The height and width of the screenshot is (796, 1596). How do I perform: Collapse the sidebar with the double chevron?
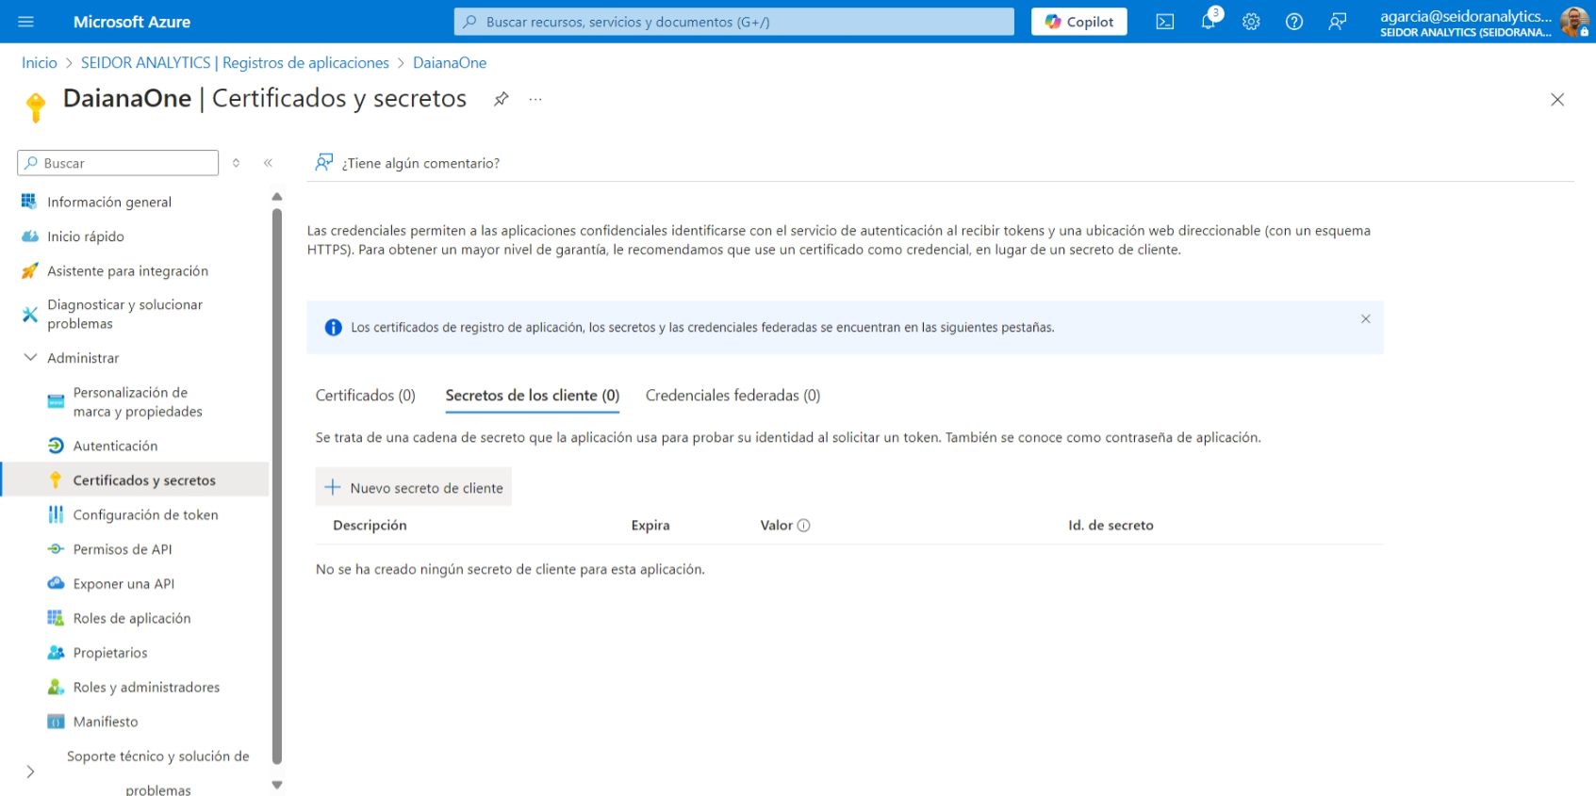(268, 163)
